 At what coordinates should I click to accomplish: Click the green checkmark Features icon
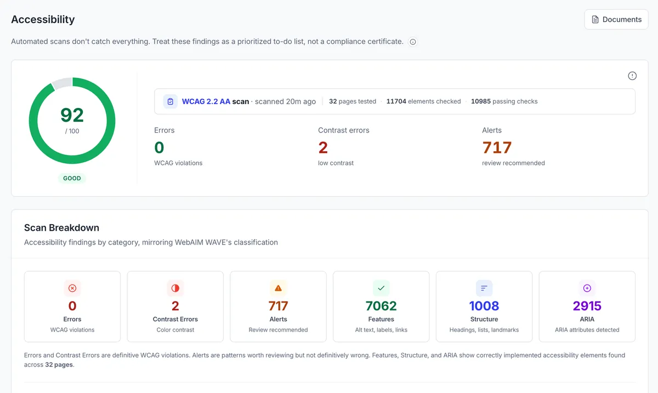(x=381, y=288)
